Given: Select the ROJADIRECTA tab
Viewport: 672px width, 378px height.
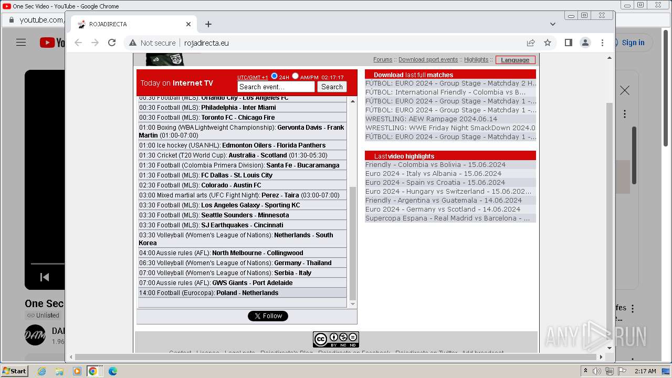Looking at the screenshot, I should [x=134, y=24].
